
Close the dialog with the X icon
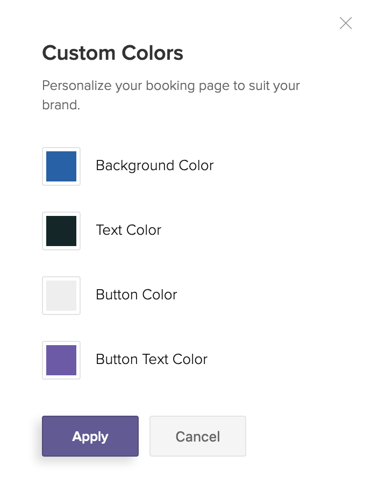pyautogui.click(x=346, y=23)
